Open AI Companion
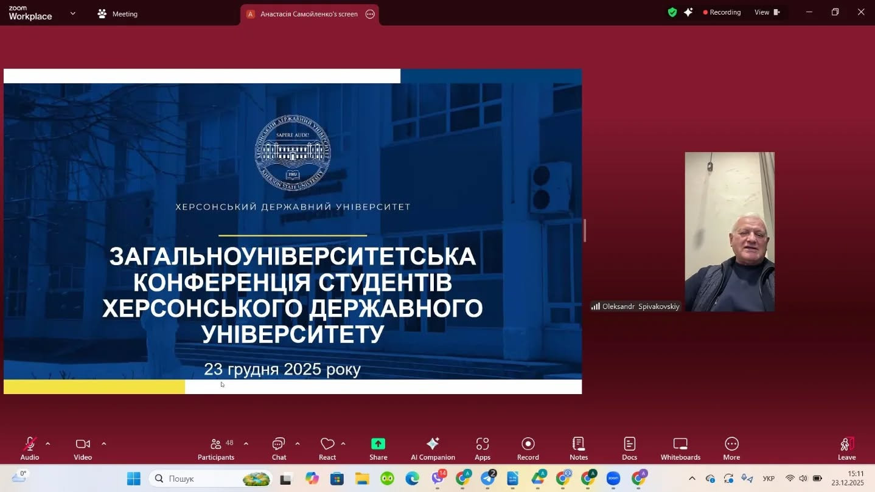This screenshot has height=492, width=875. pyautogui.click(x=433, y=449)
